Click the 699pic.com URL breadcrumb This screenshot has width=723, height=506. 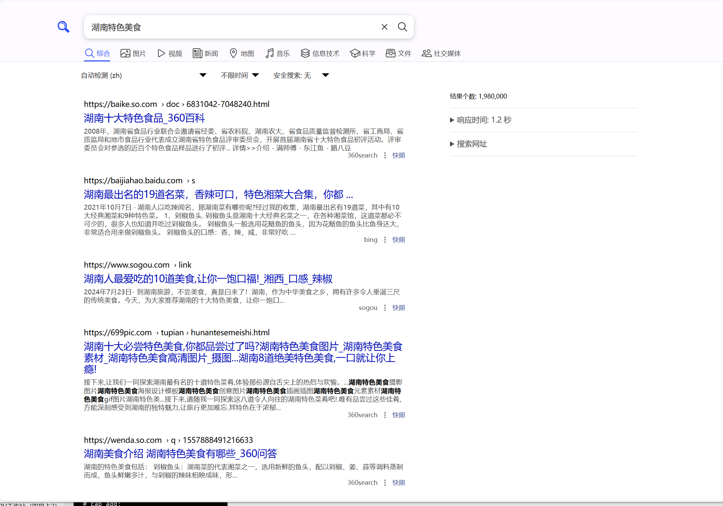click(x=177, y=332)
